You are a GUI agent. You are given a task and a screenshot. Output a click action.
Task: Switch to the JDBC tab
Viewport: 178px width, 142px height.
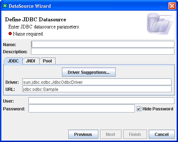(x=13, y=61)
